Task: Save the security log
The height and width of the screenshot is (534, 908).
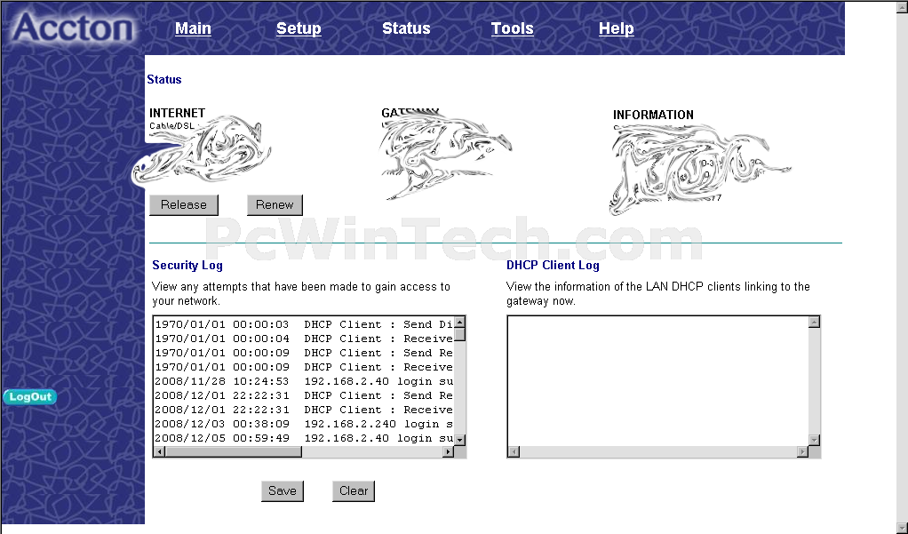Action: (282, 491)
